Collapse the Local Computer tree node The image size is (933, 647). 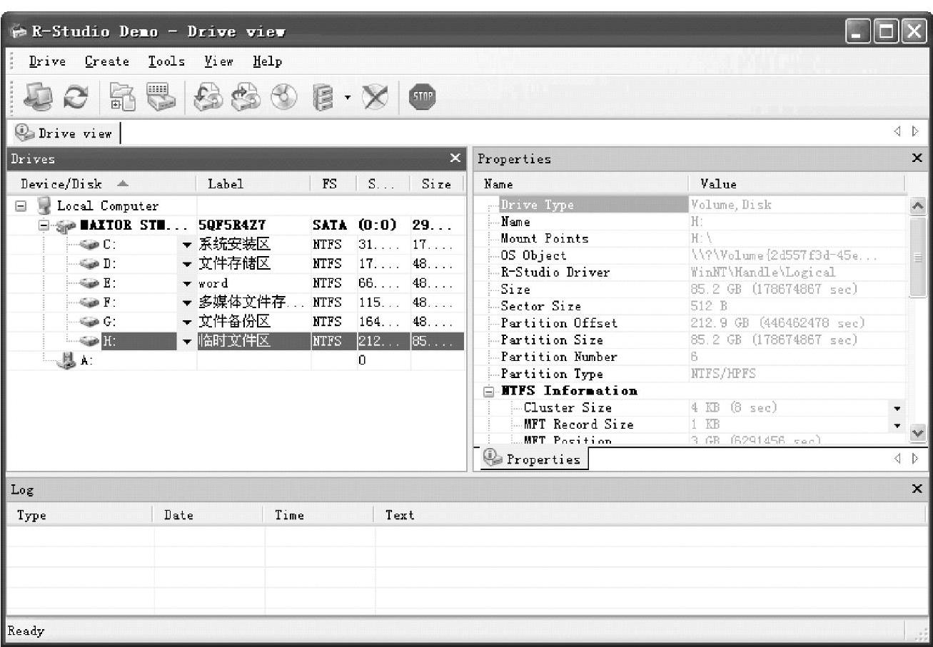pyautogui.click(x=21, y=206)
